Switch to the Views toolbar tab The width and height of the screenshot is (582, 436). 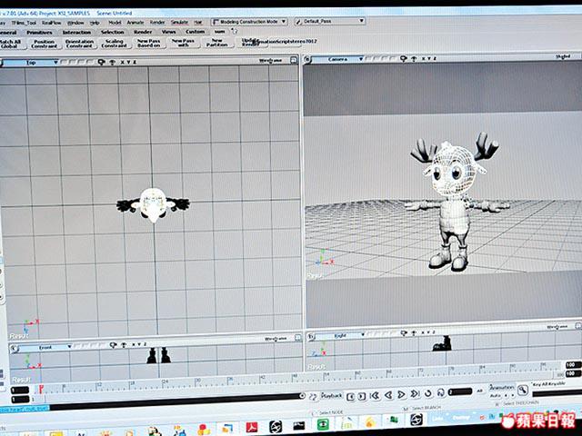click(168, 32)
